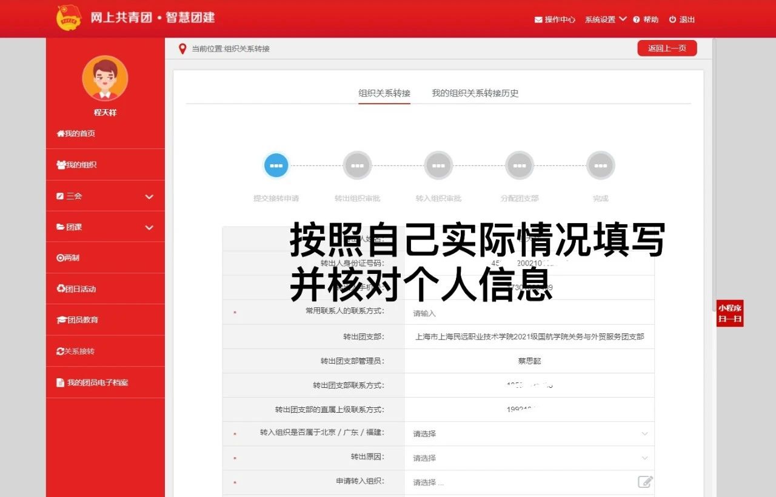Viewport: 776px width, 497px height.
Task: Switch to 我的组织关系转接历史 tab
Action: click(475, 93)
